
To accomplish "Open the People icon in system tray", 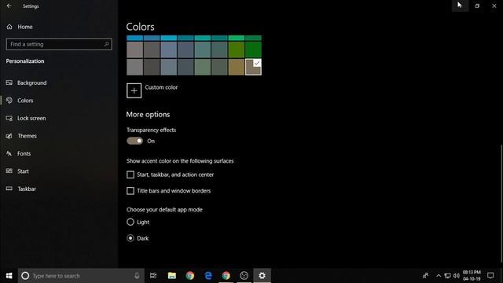I will [x=425, y=276].
